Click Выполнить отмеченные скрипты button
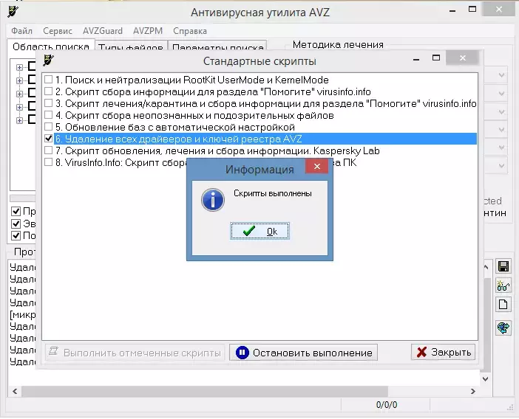This screenshot has width=519, height=419. coord(135,353)
